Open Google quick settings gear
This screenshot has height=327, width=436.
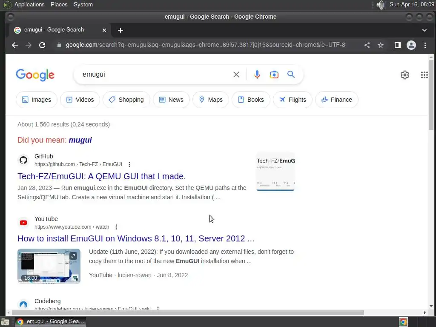pyautogui.click(x=405, y=75)
